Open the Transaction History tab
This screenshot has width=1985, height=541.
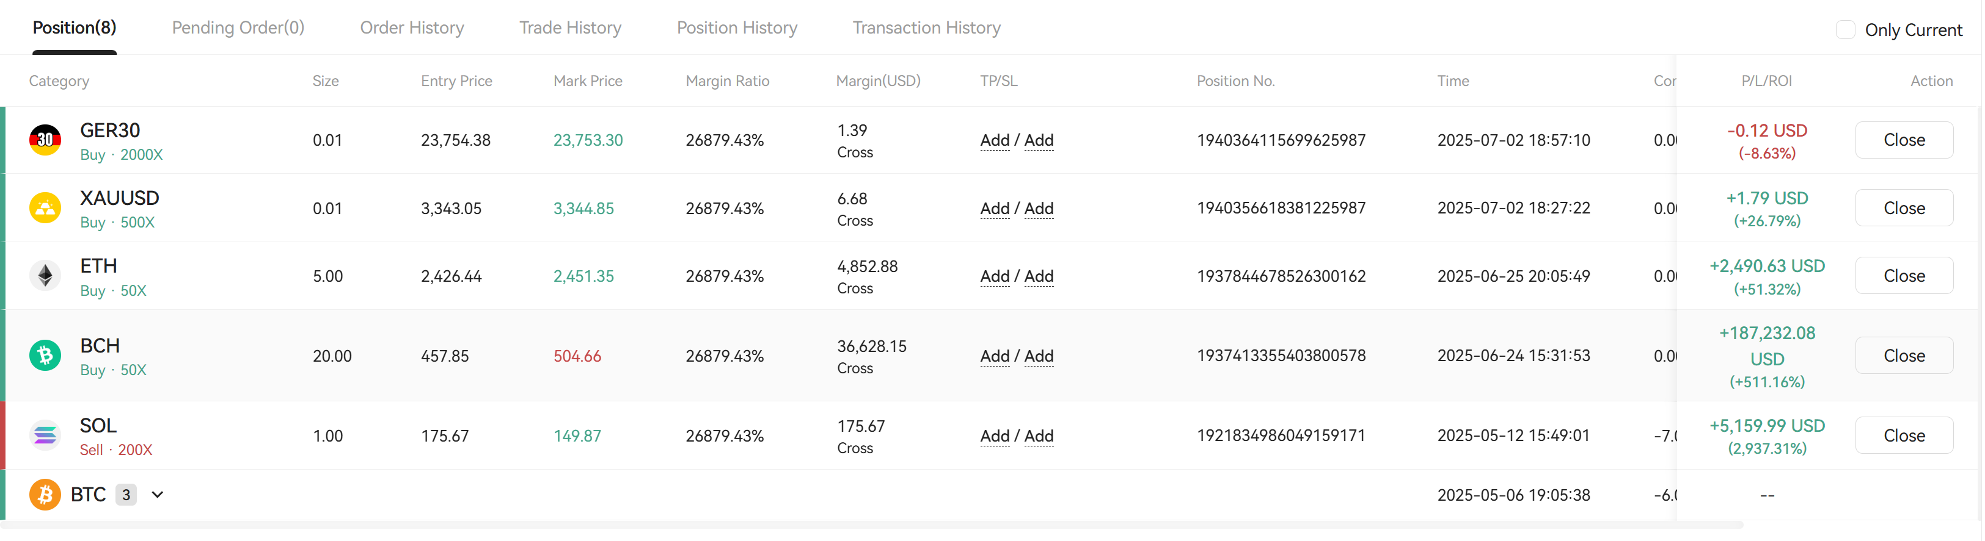click(926, 27)
